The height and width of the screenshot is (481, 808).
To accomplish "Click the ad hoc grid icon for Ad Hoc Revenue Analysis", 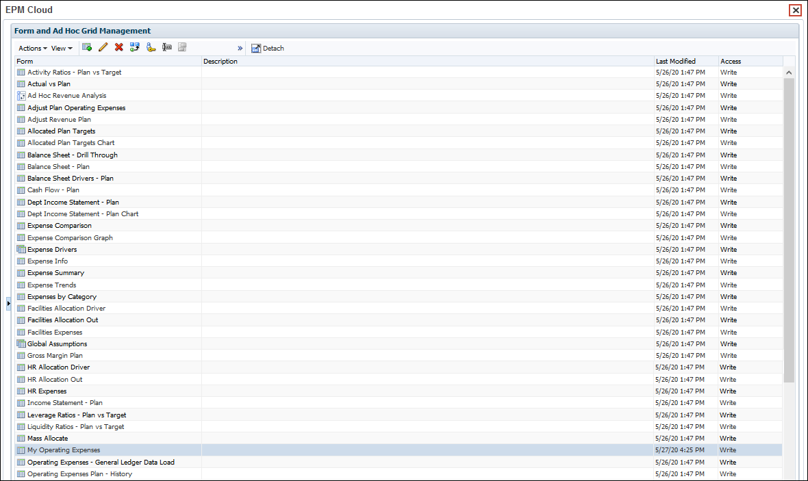I will click(x=21, y=96).
